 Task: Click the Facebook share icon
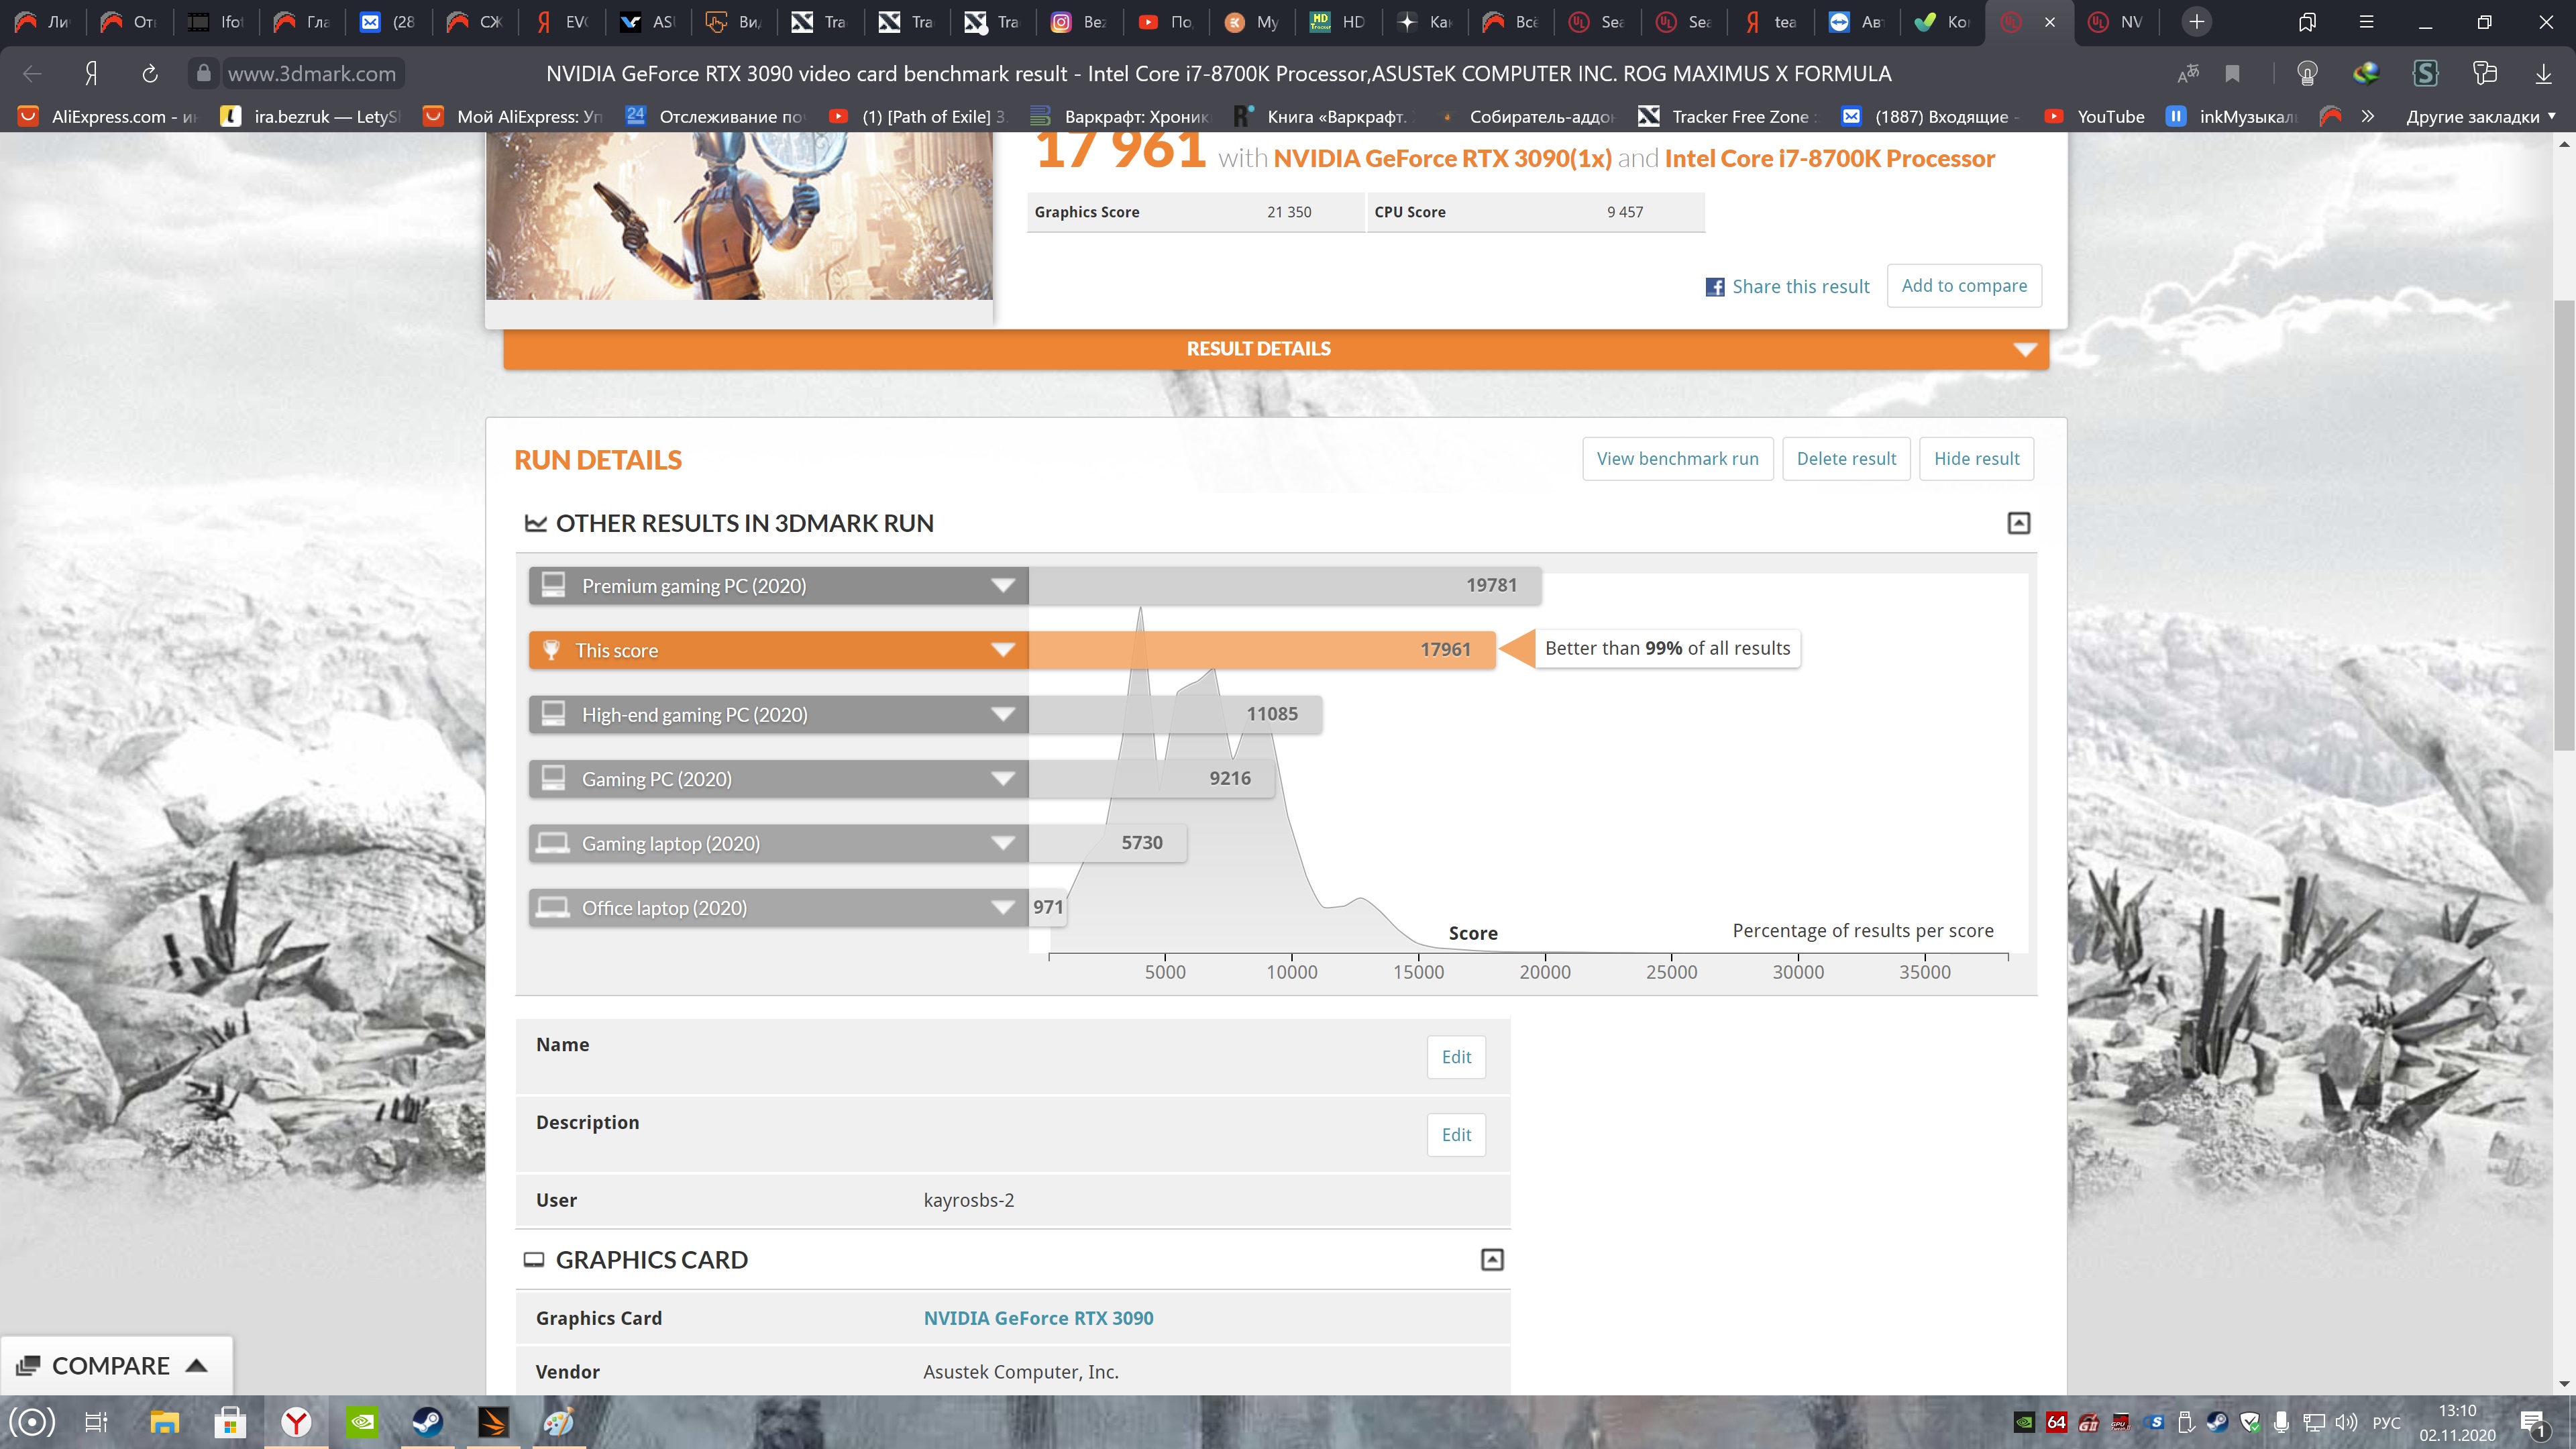(1714, 287)
